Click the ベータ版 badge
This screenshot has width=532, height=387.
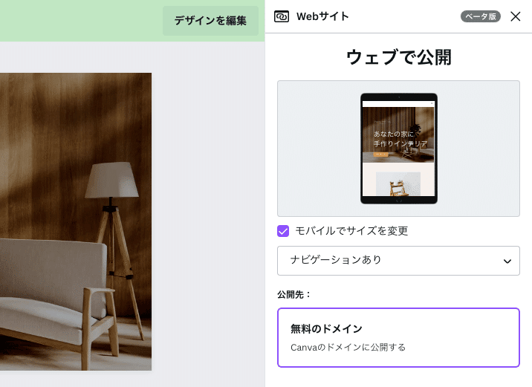[x=481, y=16]
